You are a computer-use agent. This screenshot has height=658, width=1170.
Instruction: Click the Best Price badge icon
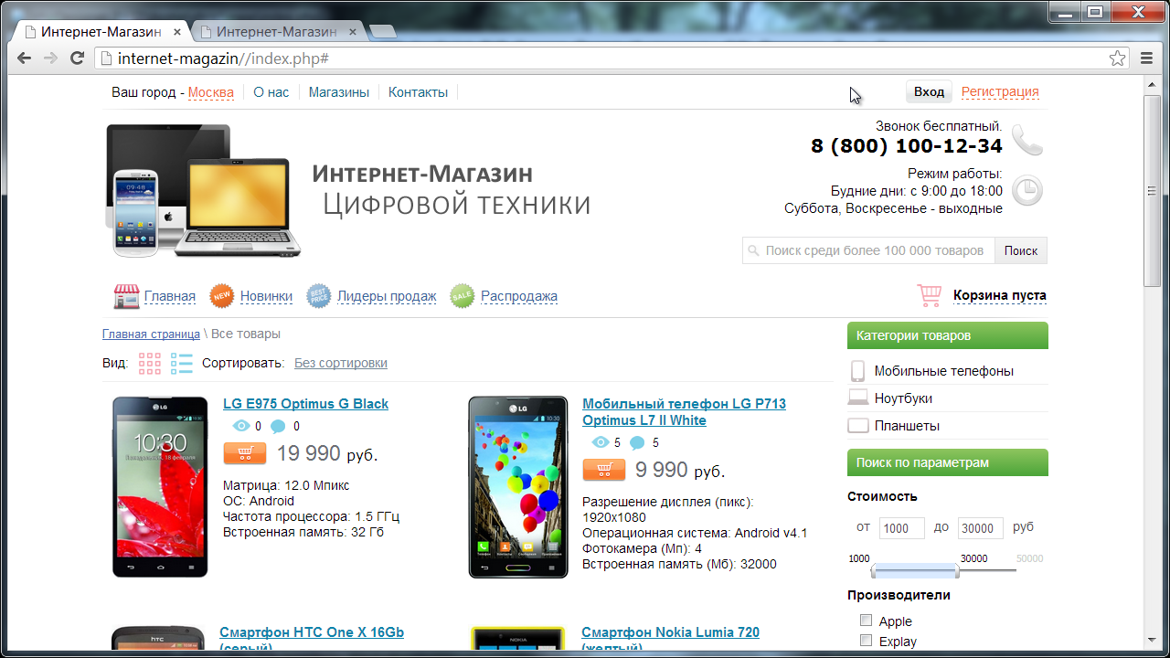point(319,296)
